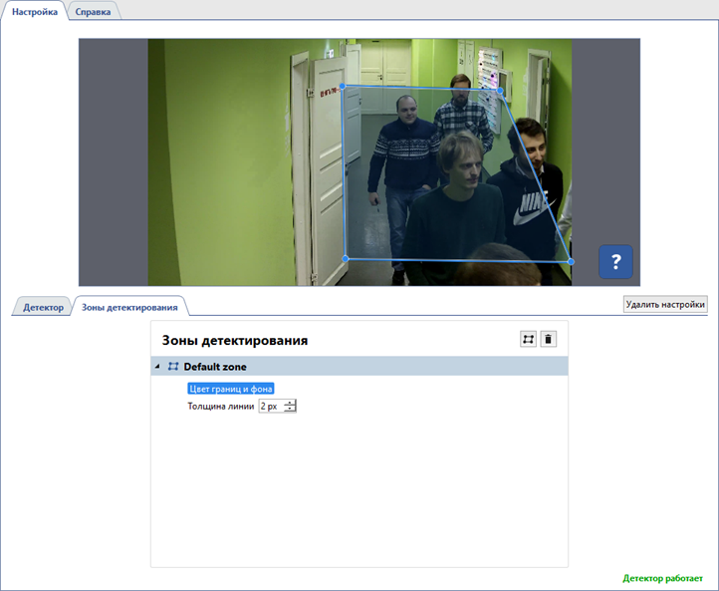This screenshot has height=591, width=719.
Task: Click the bottom-right vertex of detection zone
Action: click(x=571, y=261)
